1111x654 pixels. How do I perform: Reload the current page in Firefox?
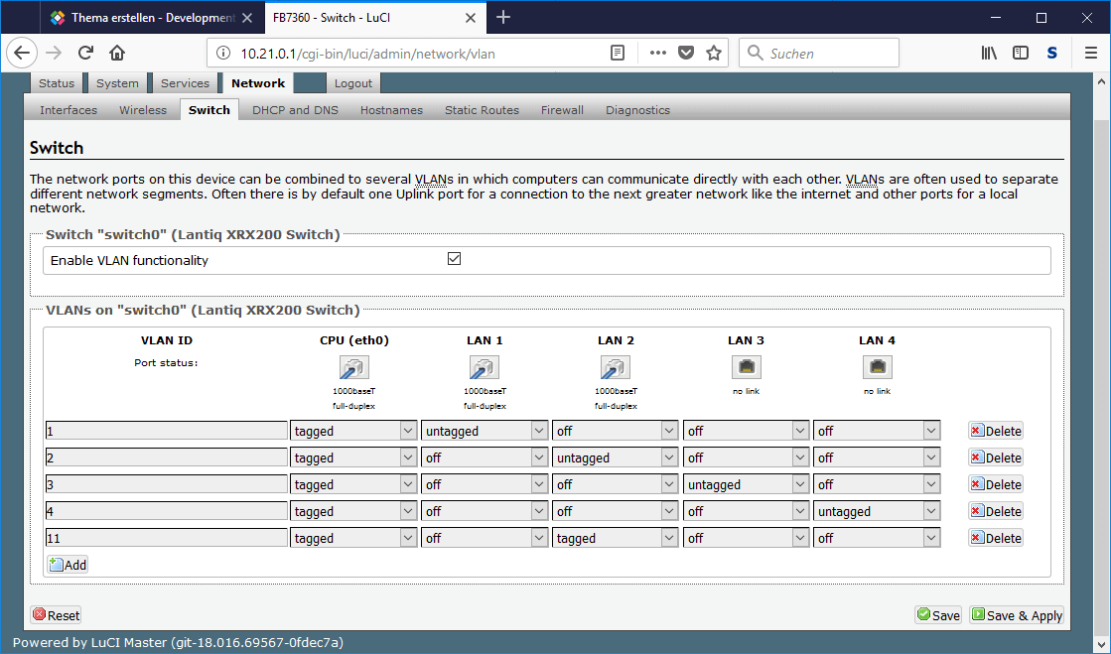[86, 53]
